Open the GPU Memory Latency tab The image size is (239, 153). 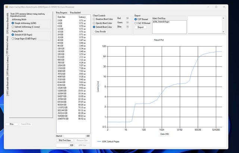[x=7, y=66]
